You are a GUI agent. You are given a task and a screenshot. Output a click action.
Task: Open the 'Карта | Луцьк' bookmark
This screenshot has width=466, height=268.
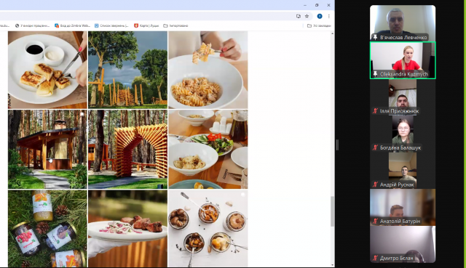click(x=146, y=26)
